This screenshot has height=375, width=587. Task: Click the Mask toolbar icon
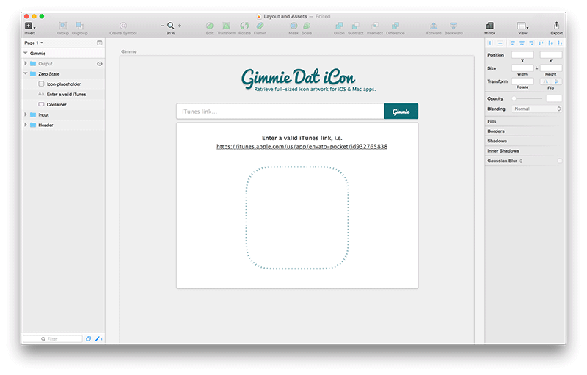tap(293, 26)
